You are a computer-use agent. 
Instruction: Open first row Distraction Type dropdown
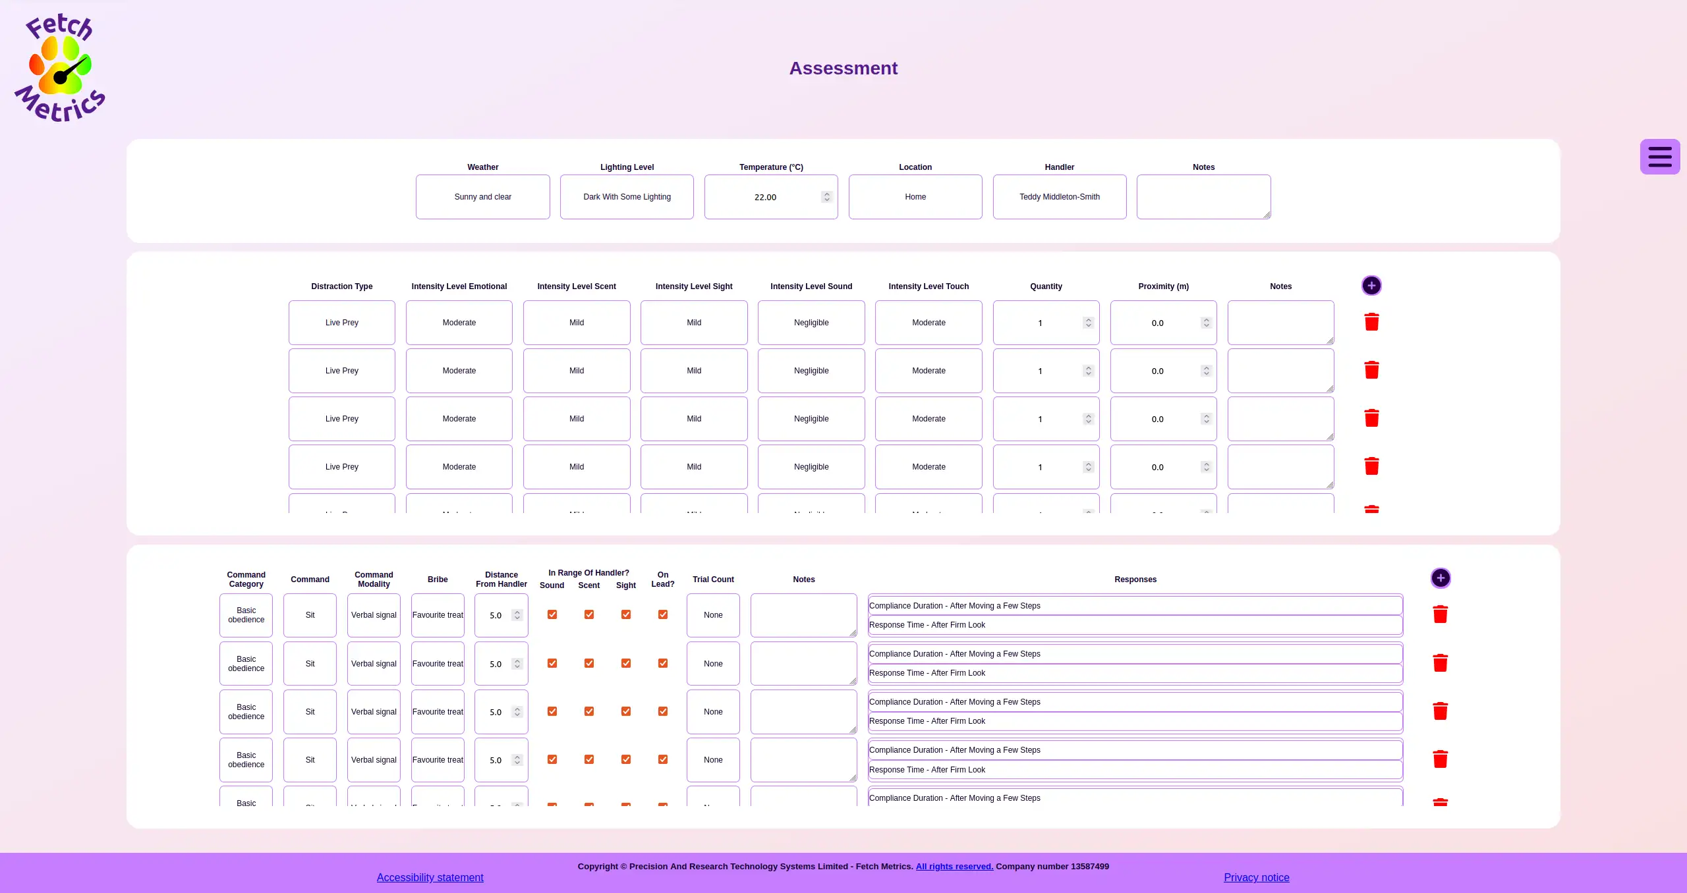pos(341,323)
